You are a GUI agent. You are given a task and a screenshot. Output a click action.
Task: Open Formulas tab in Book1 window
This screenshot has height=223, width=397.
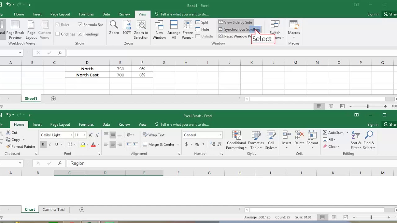86,14
